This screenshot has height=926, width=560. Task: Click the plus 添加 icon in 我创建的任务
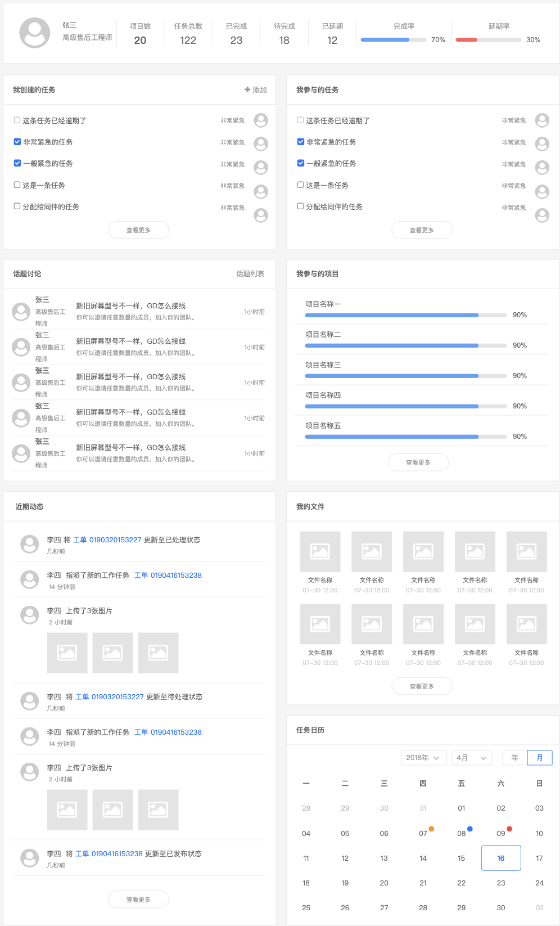247,89
